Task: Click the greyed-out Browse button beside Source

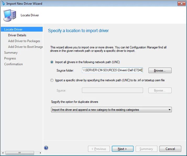Action: click(x=160, y=90)
